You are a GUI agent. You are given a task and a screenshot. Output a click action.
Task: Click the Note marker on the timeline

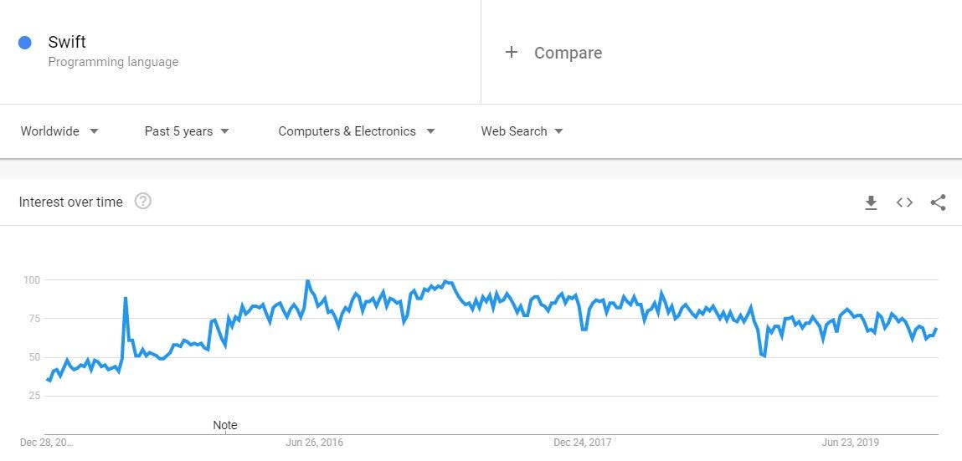(x=225, y=425)
